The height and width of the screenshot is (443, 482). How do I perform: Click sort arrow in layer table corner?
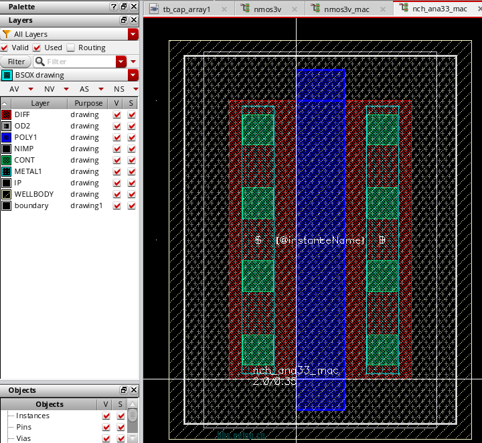pyautogui.click(x=5, y=104)
